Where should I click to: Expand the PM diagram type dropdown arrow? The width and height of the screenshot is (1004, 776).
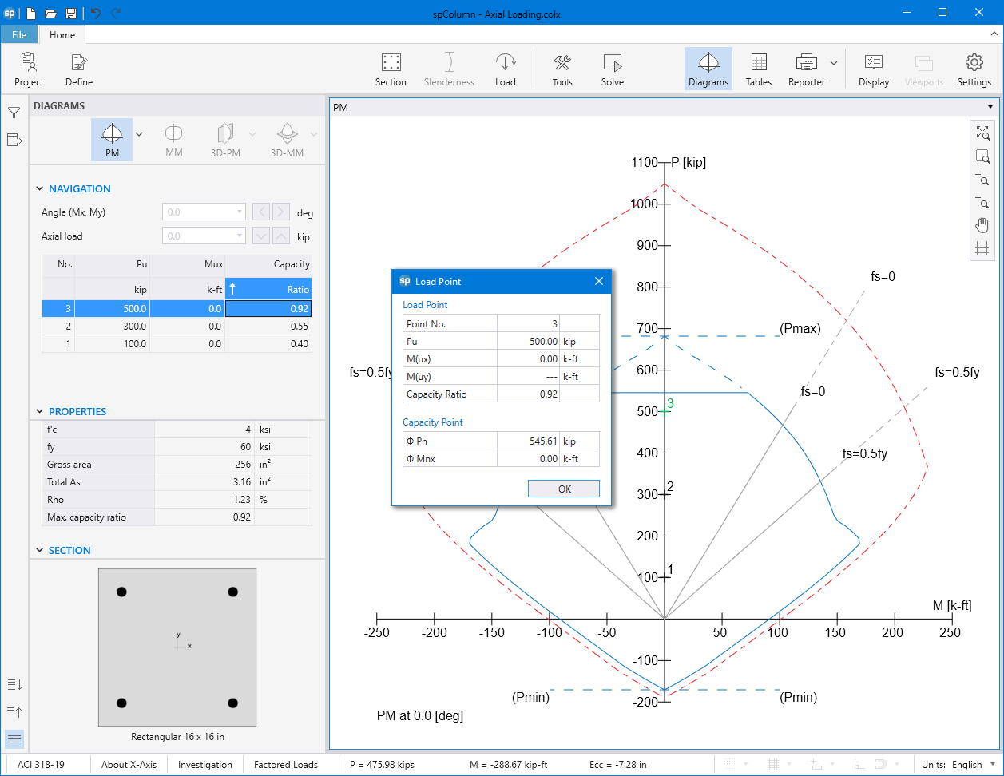pos(139,134)
